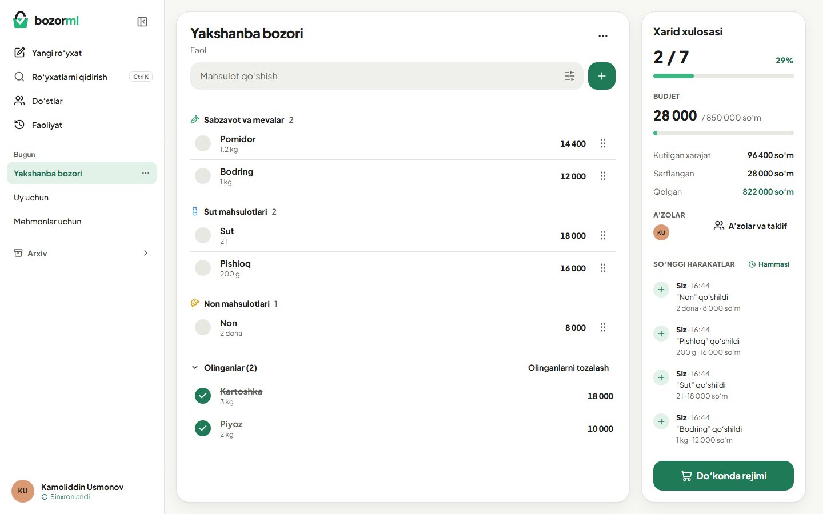823x514 pixels.
Task: Click Piyoz price 10 000
Action: [x=600, y=429]
